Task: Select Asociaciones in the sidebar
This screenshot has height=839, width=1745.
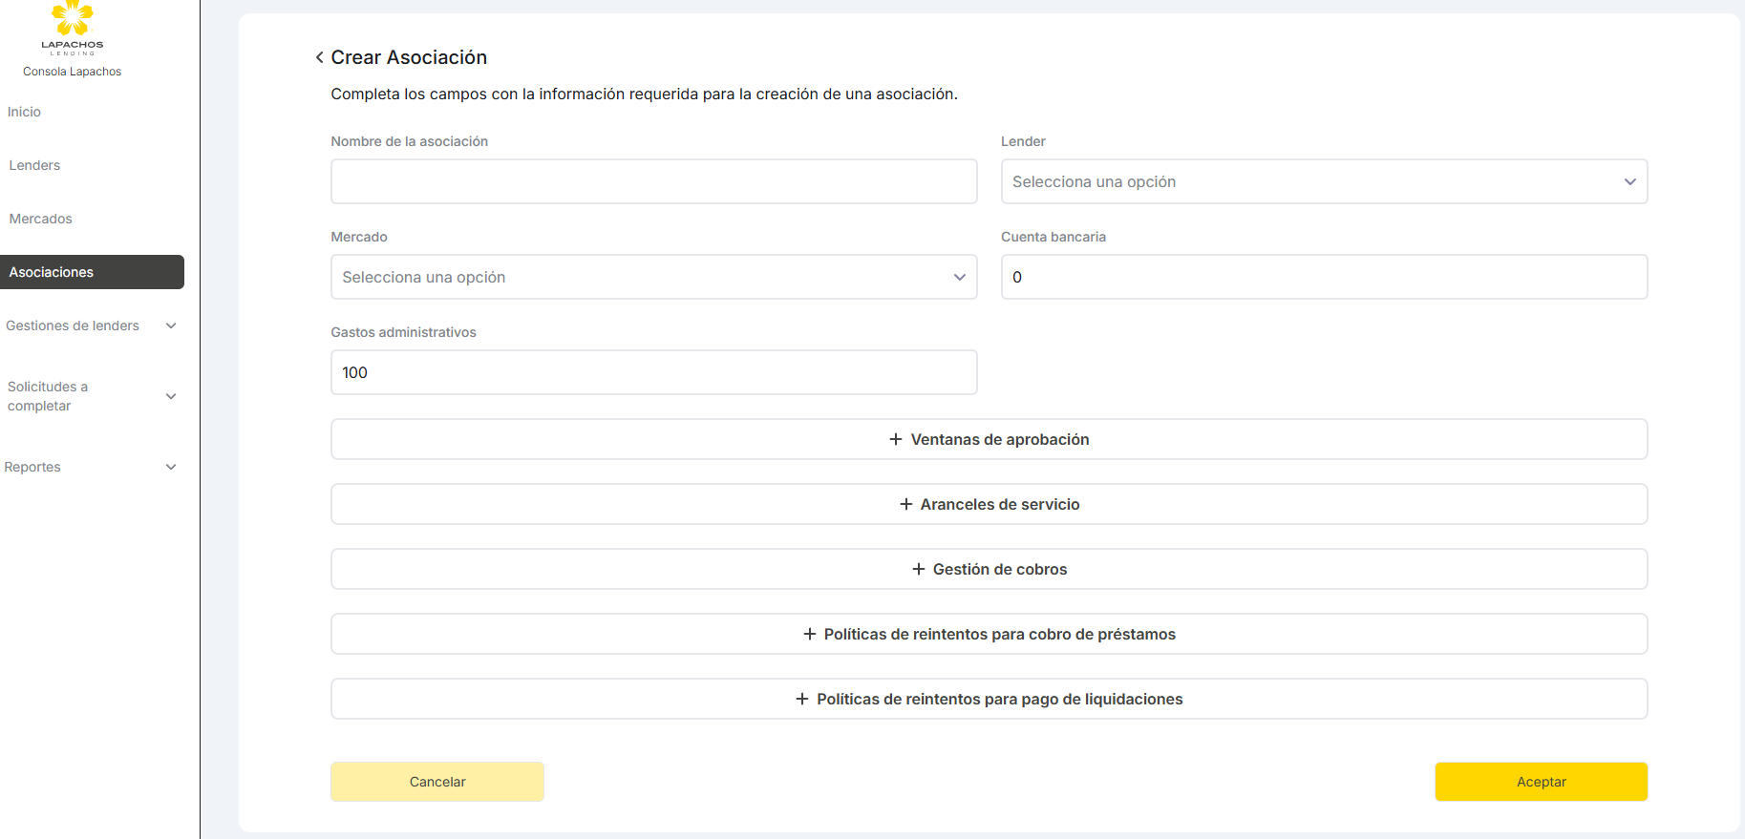Action: [92, 272]
